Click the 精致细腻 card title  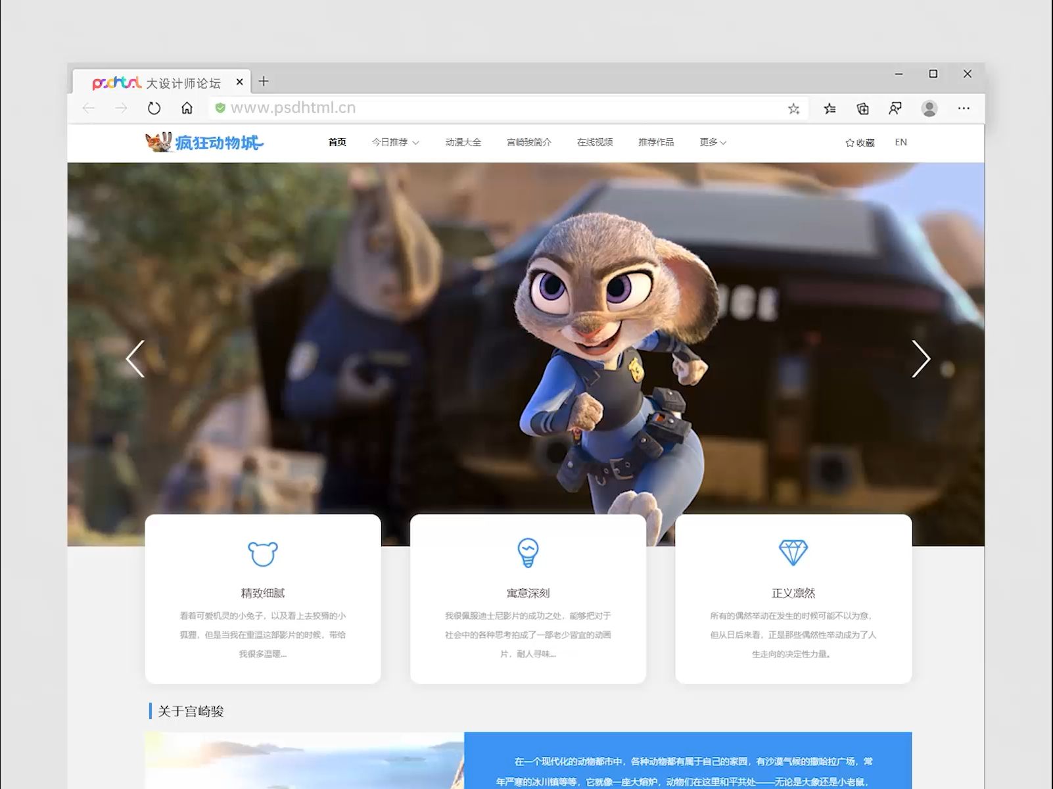(x=263, y=593)
